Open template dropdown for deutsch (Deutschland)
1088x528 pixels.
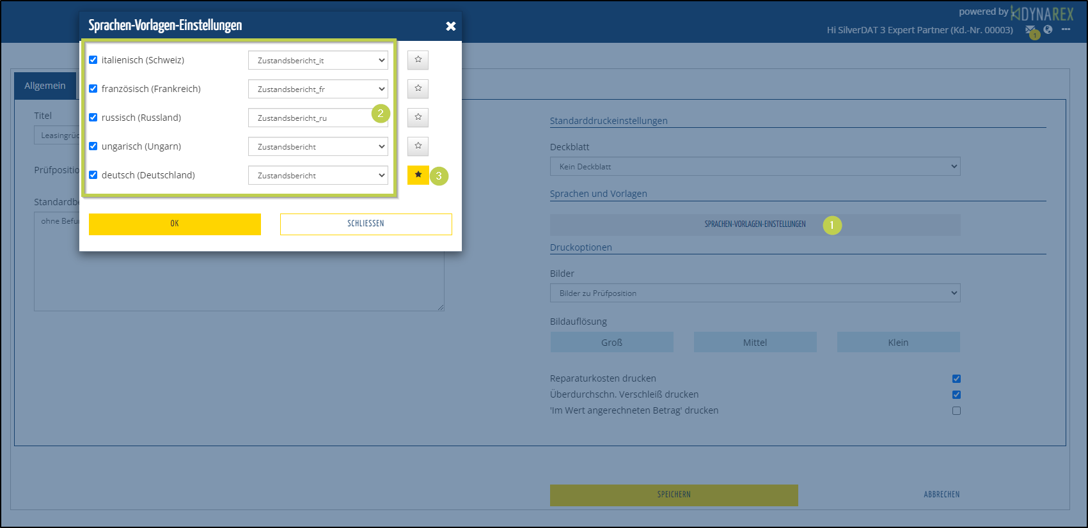[317, 175]
